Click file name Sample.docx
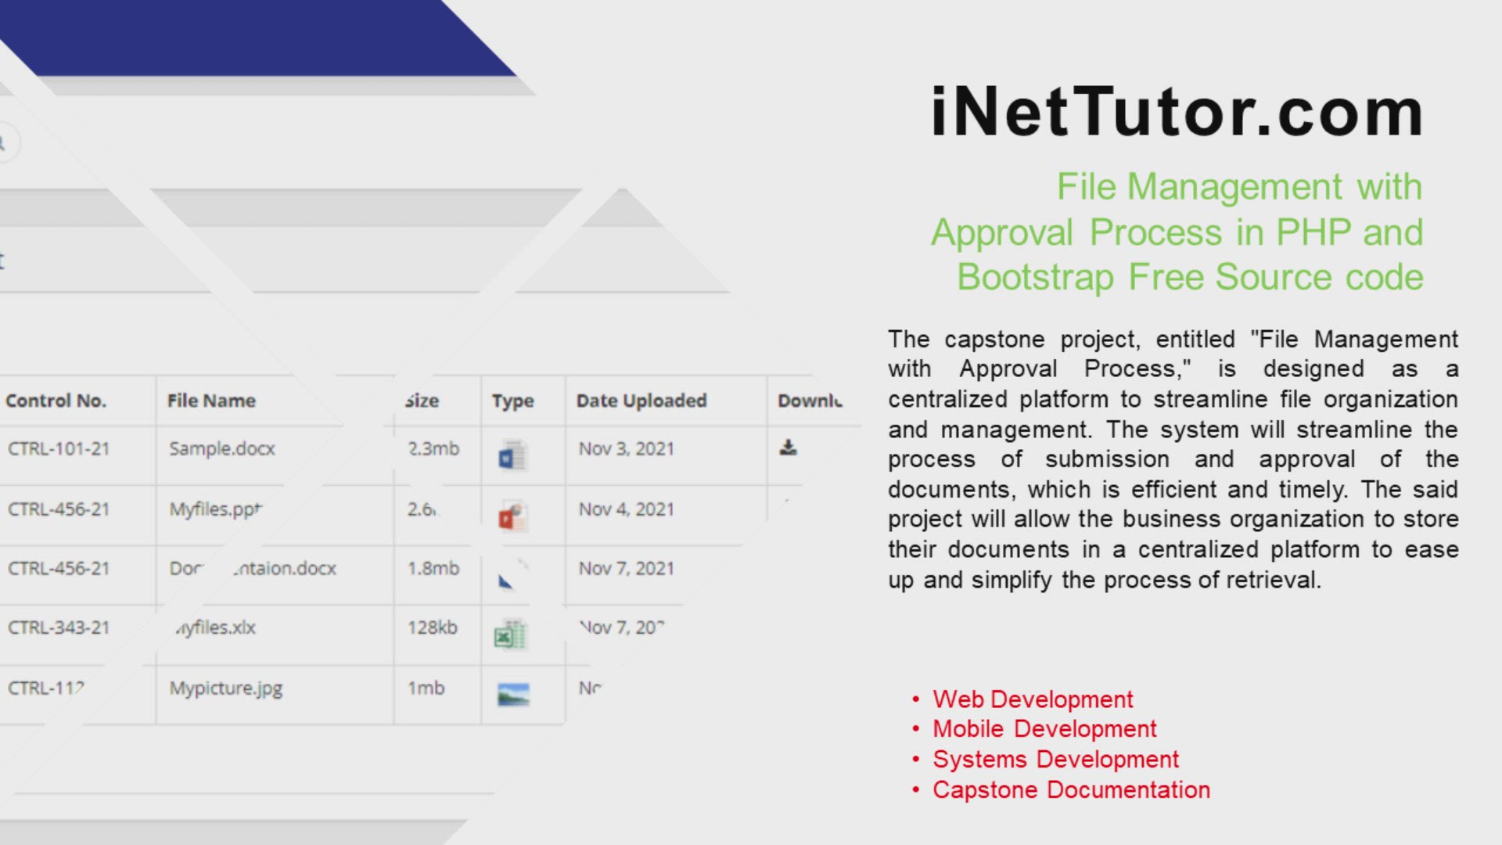This screenshot has width=1502, height=845. 222,449
